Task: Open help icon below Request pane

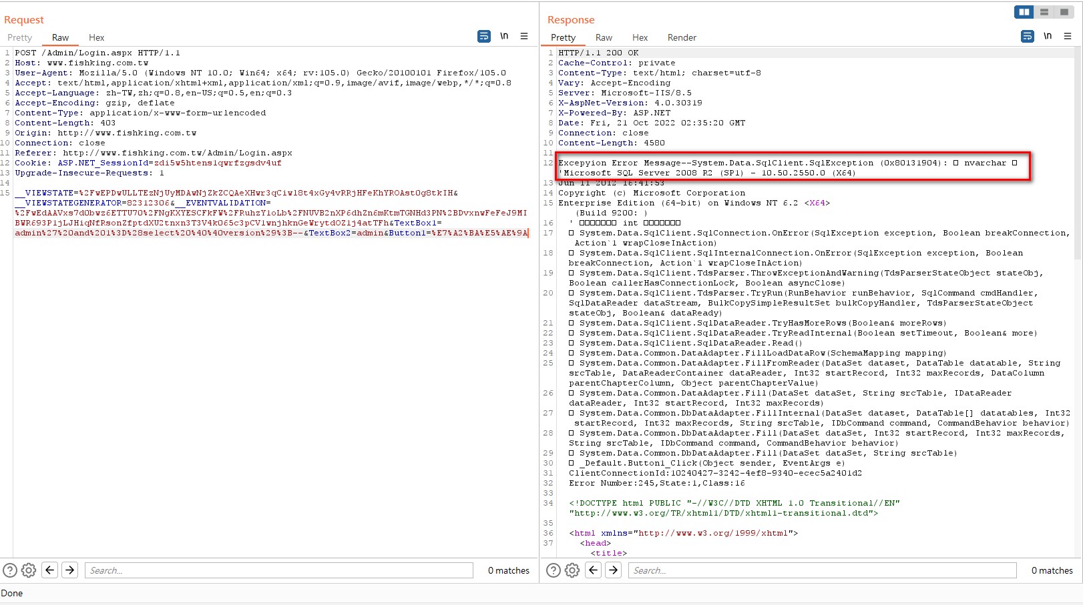Action: click(x=10, y=570)
